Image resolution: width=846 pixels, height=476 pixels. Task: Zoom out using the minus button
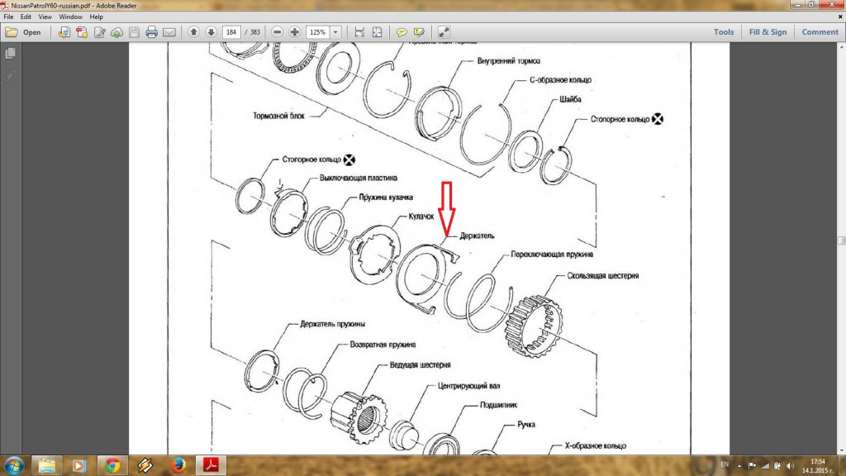pos(277,32)
